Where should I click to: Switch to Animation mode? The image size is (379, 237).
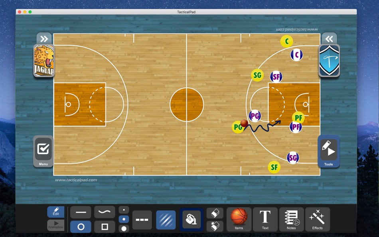coord(55,226)
